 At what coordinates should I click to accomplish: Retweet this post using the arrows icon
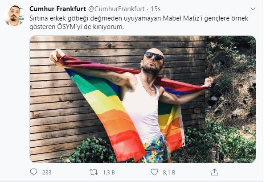tap(94, 172)
